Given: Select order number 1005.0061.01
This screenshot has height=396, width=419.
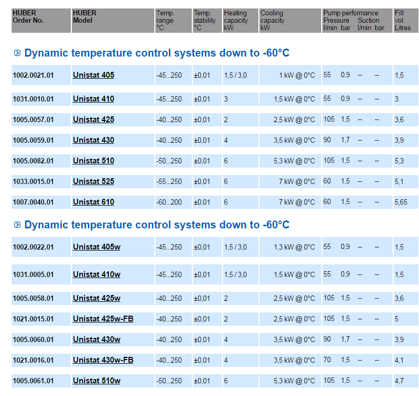Looking at the screenshot, I should coord(33,381).
